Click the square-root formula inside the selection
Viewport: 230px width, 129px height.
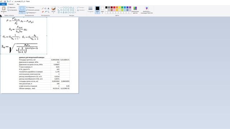point(20,48)
